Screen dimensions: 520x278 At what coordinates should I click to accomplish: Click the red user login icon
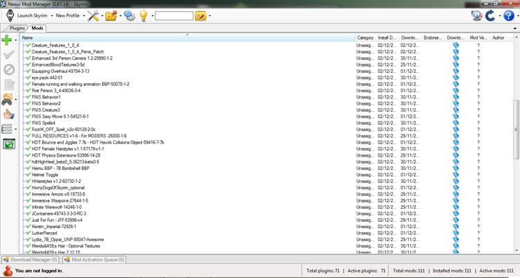(x=8, y=270)
